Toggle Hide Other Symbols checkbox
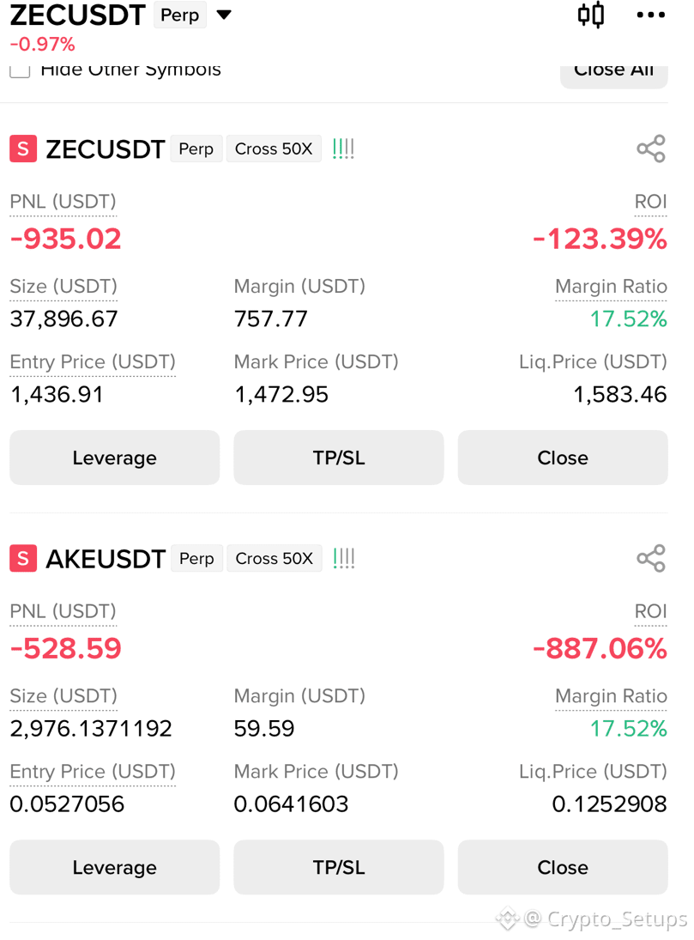This screenshot has width=694, height=940. (20, 71)
